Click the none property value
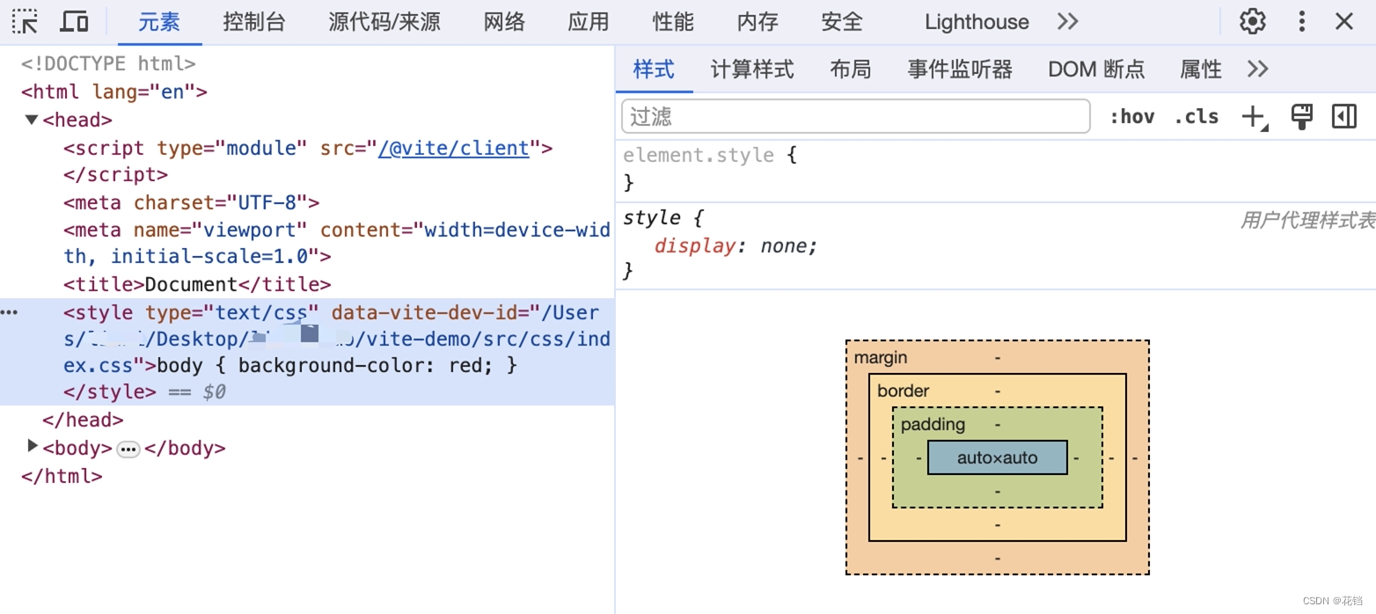 tap(785, 245)
